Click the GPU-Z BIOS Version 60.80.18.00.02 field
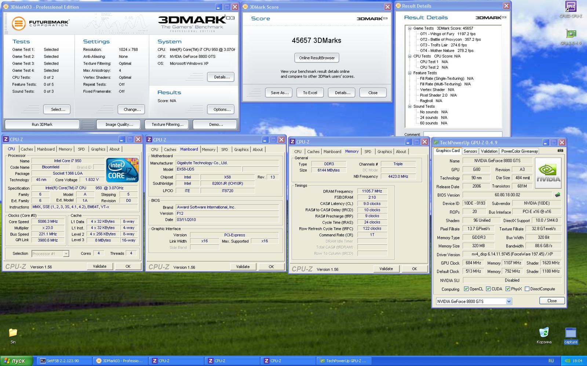 507,195
